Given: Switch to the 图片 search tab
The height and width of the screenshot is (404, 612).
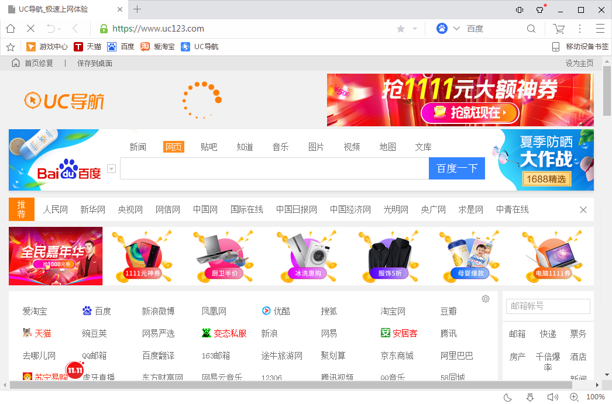Looking at the screenshot, I should click(316, 147).
